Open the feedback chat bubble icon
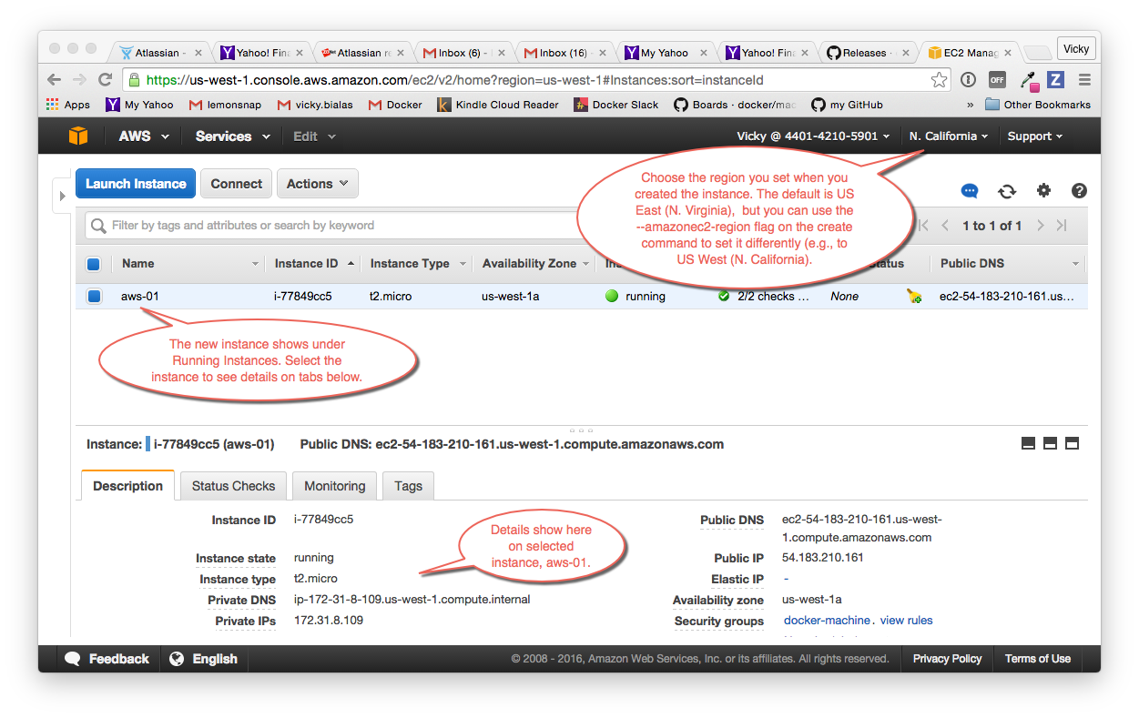 click(x=970, y=191)
